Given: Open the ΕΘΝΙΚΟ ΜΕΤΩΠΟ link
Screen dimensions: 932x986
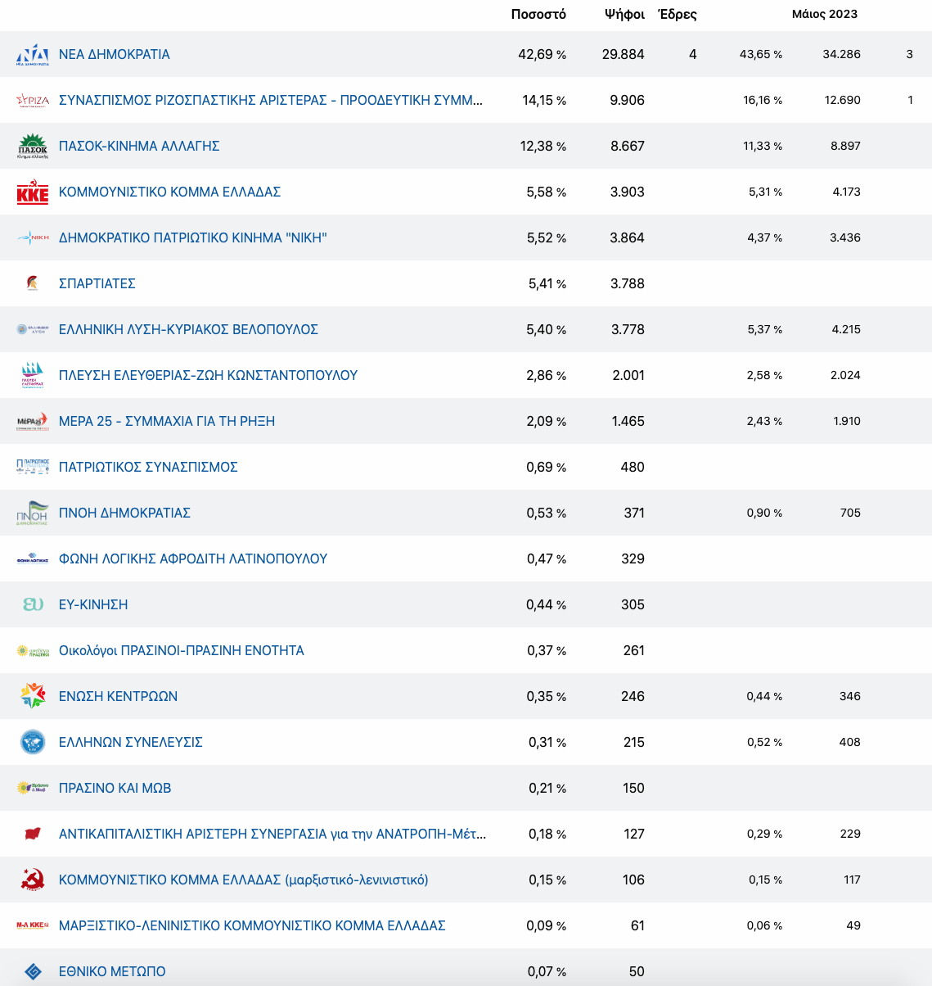Looking at the screenshot, I should coord(112,971).
